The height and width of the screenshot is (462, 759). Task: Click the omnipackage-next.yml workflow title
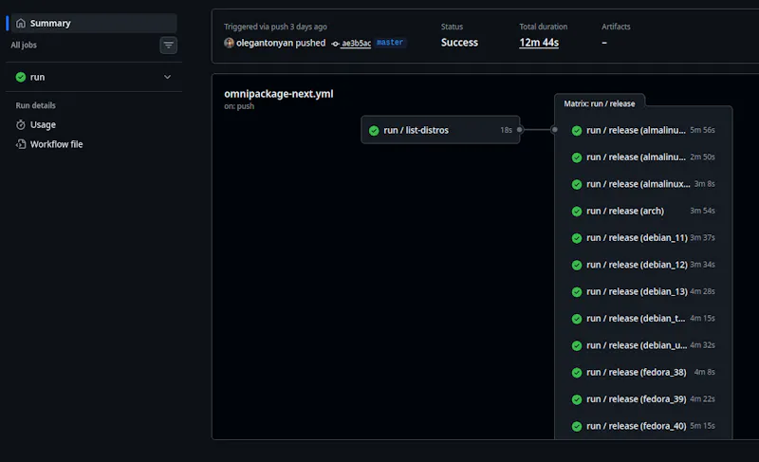(278, 94)
